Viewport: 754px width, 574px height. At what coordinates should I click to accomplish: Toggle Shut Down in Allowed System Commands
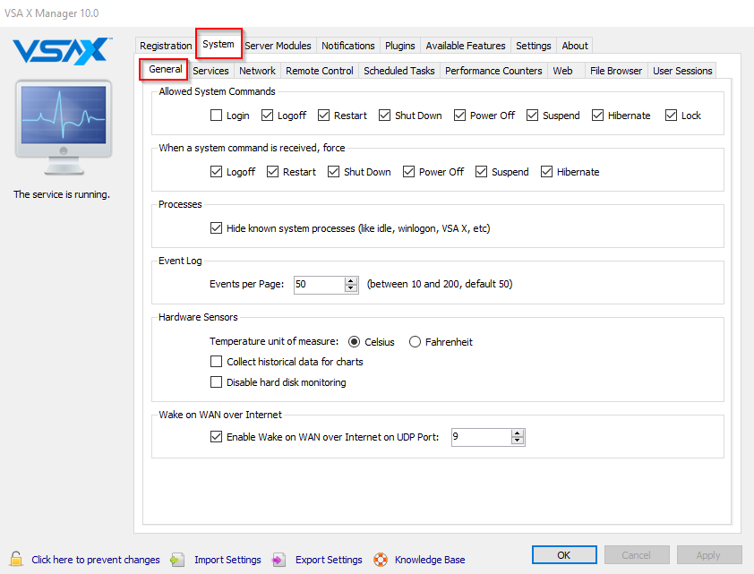(385, 116)
